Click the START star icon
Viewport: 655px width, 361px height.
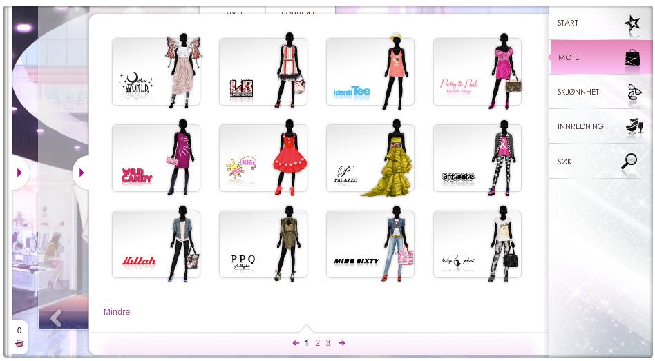point(632,23)
